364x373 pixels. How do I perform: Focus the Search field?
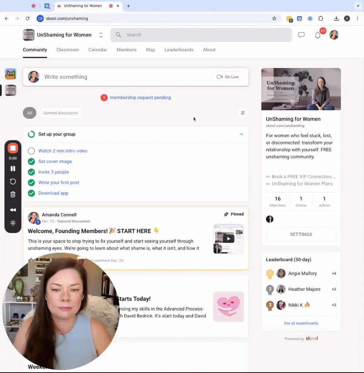tap(201, 35)
